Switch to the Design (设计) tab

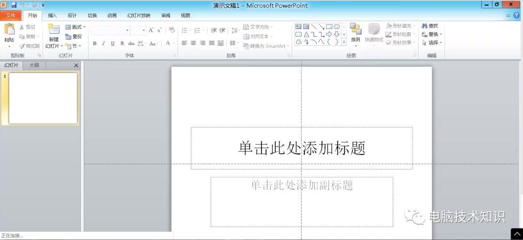coord(72,15)
